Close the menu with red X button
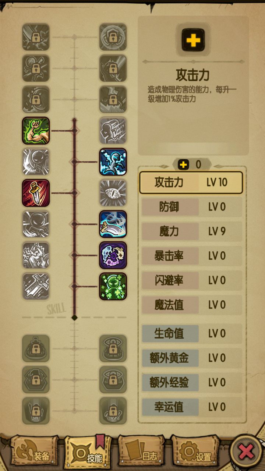 (x=246, y=451)
